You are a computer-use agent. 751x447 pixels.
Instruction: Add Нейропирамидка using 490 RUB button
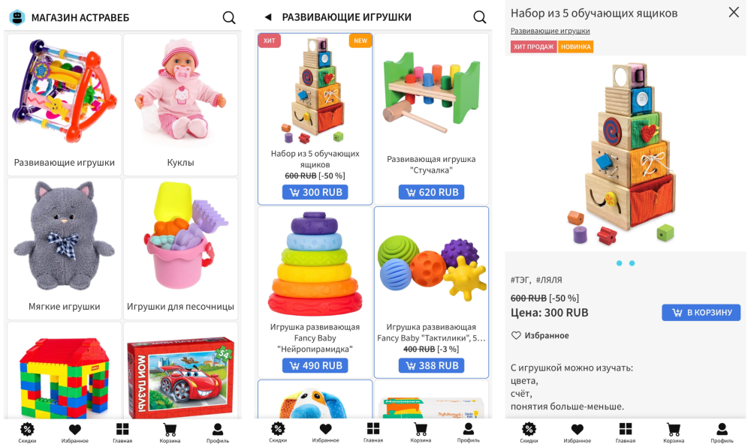315,365
